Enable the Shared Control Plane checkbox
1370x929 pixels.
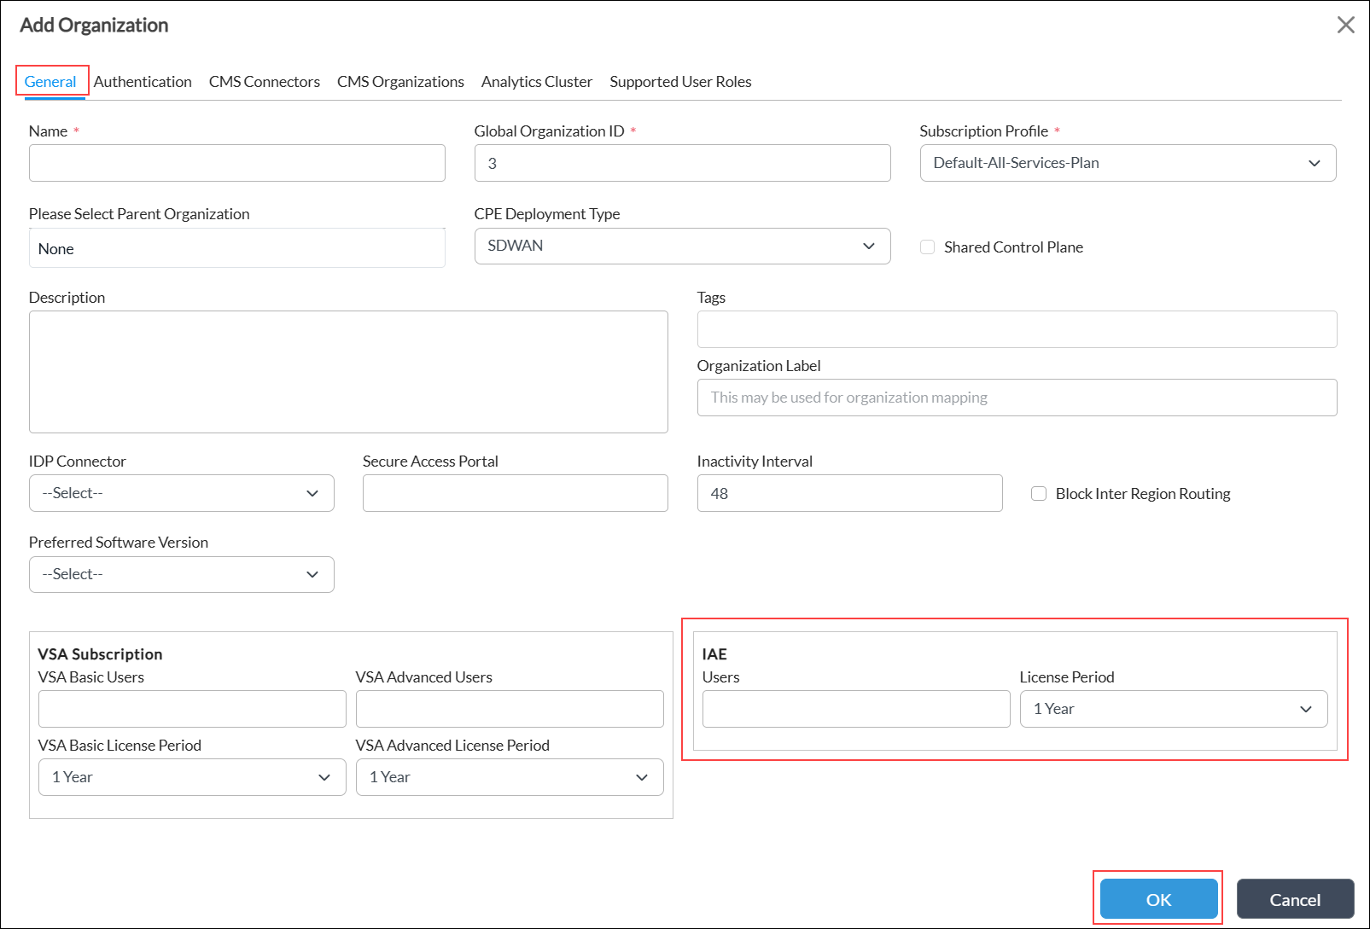[928, 247]
